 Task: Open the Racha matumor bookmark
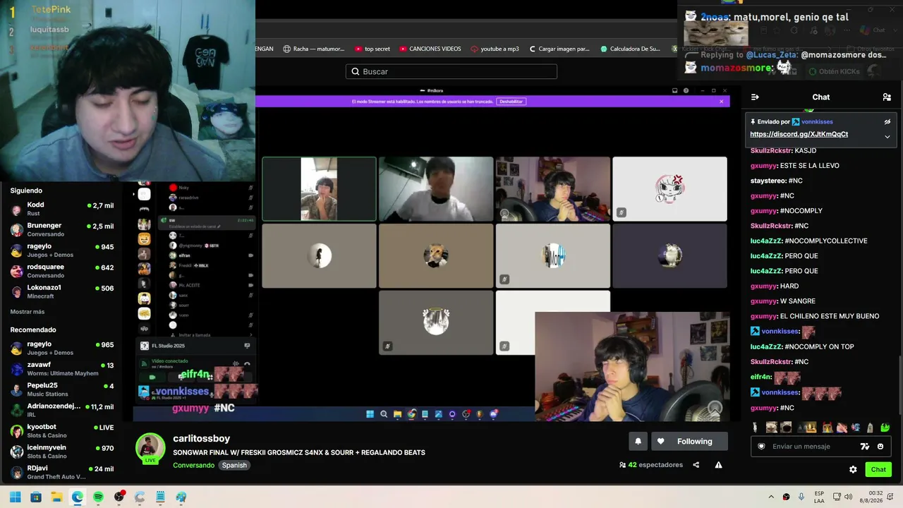click(314, 49)
